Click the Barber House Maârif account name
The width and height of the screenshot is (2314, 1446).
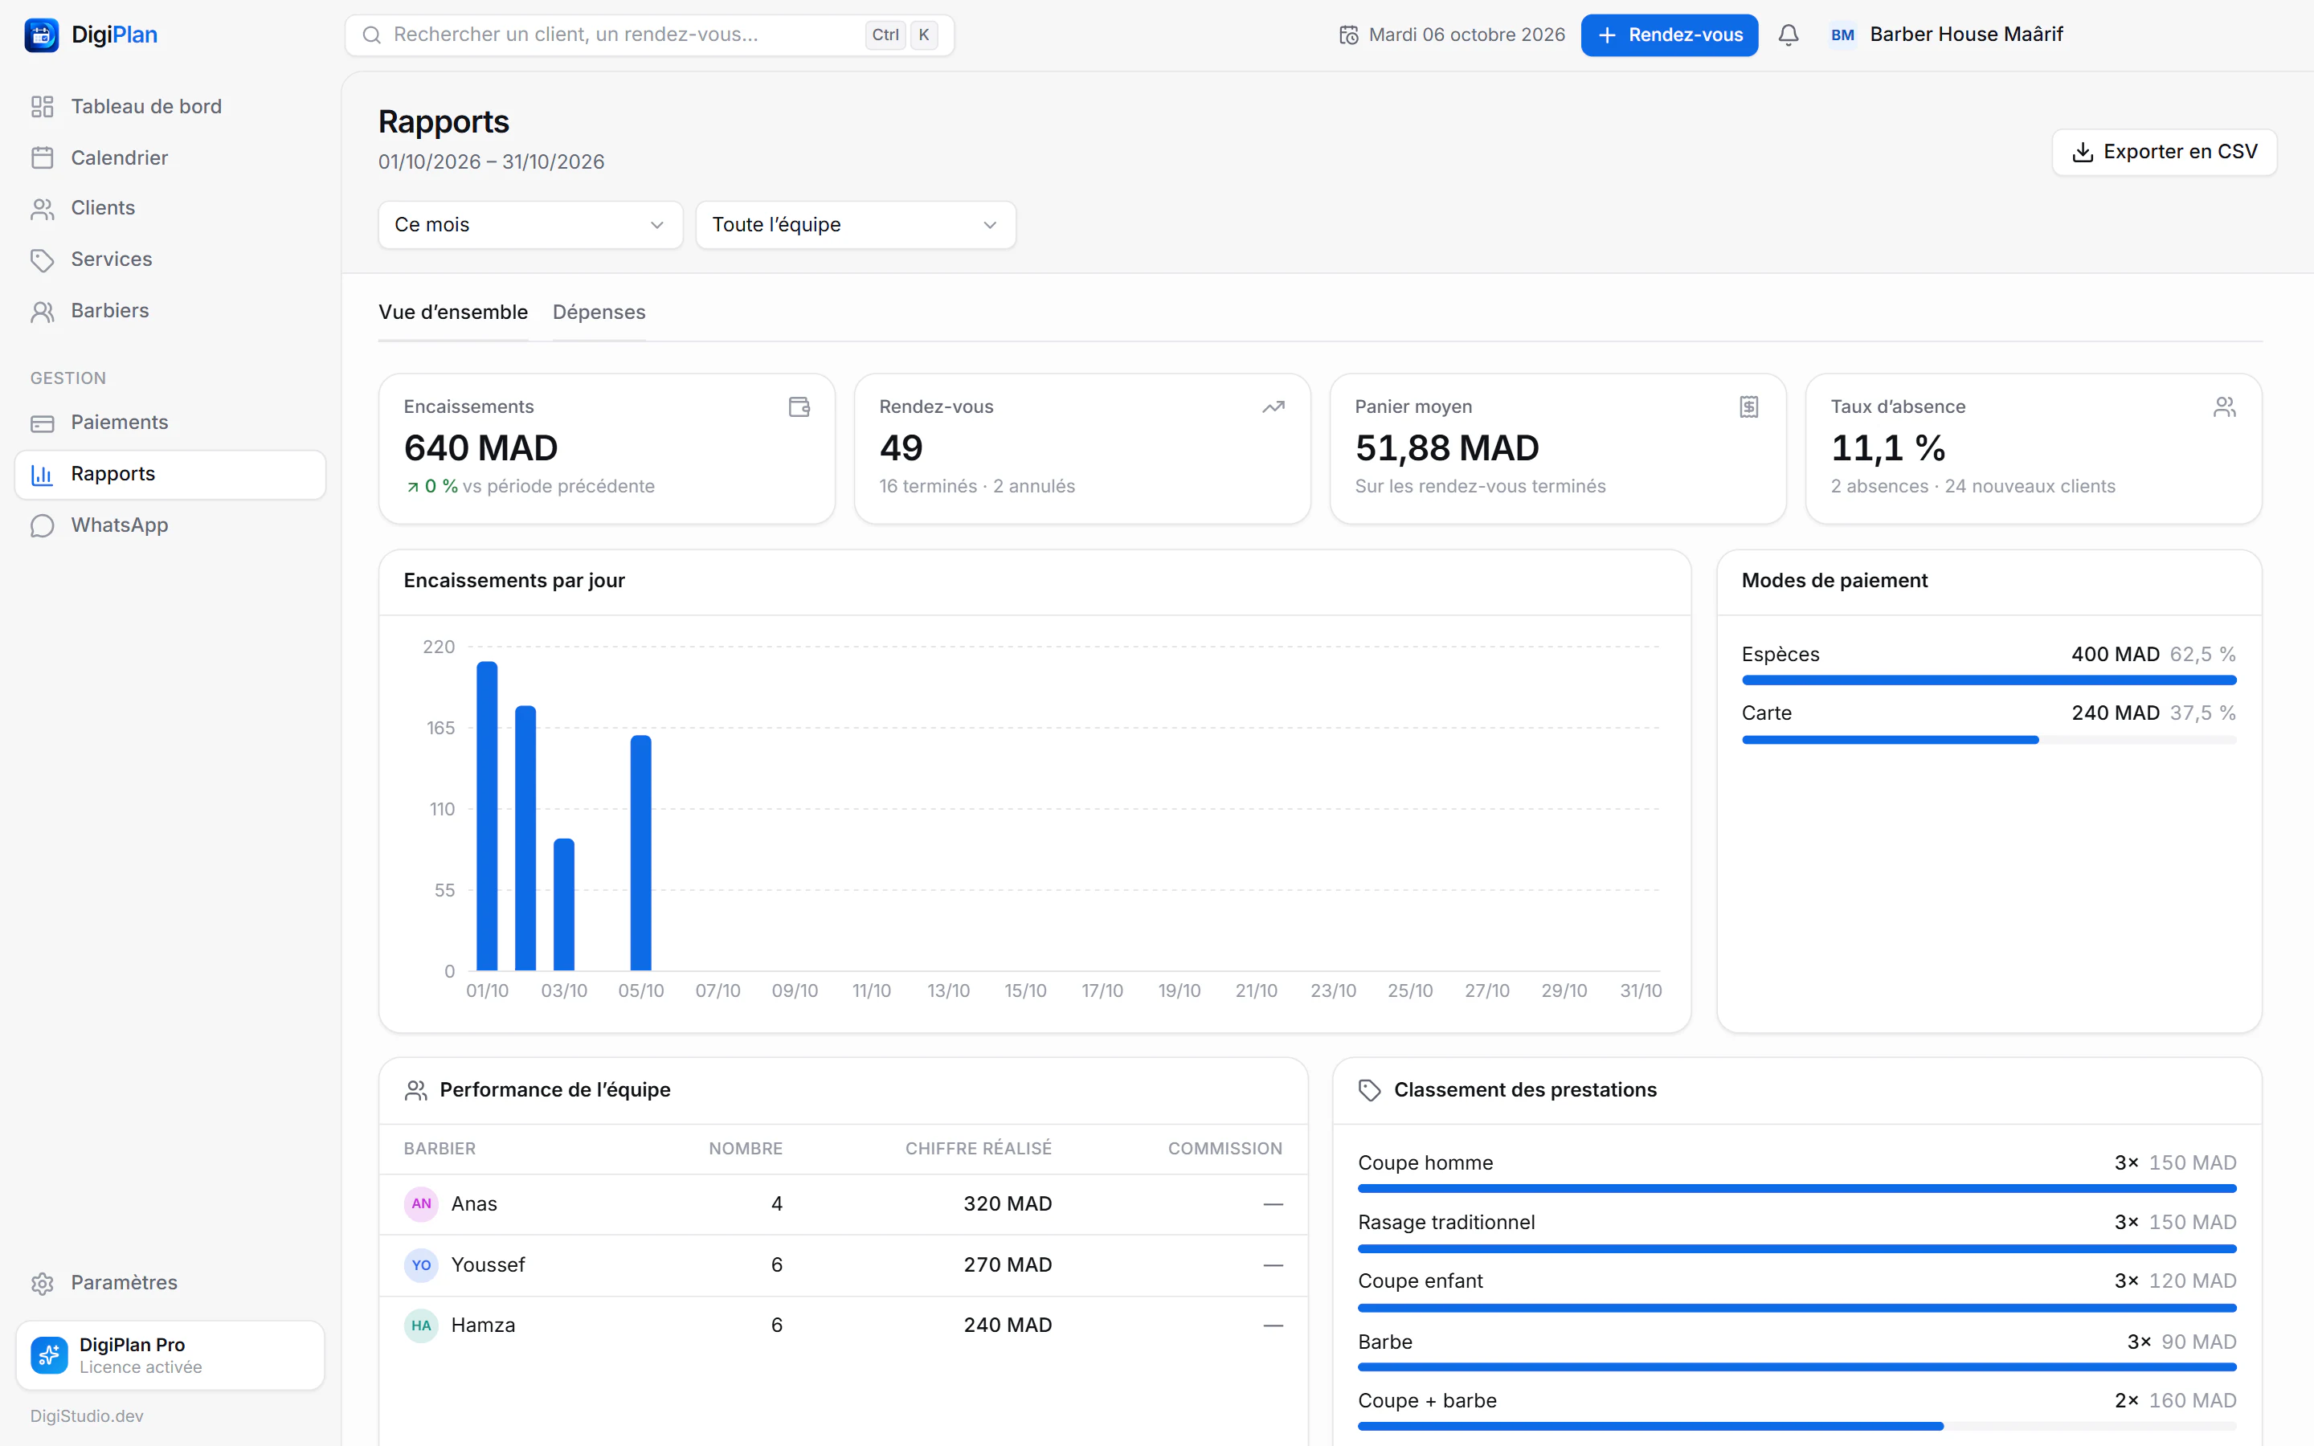coord(1966,35)
